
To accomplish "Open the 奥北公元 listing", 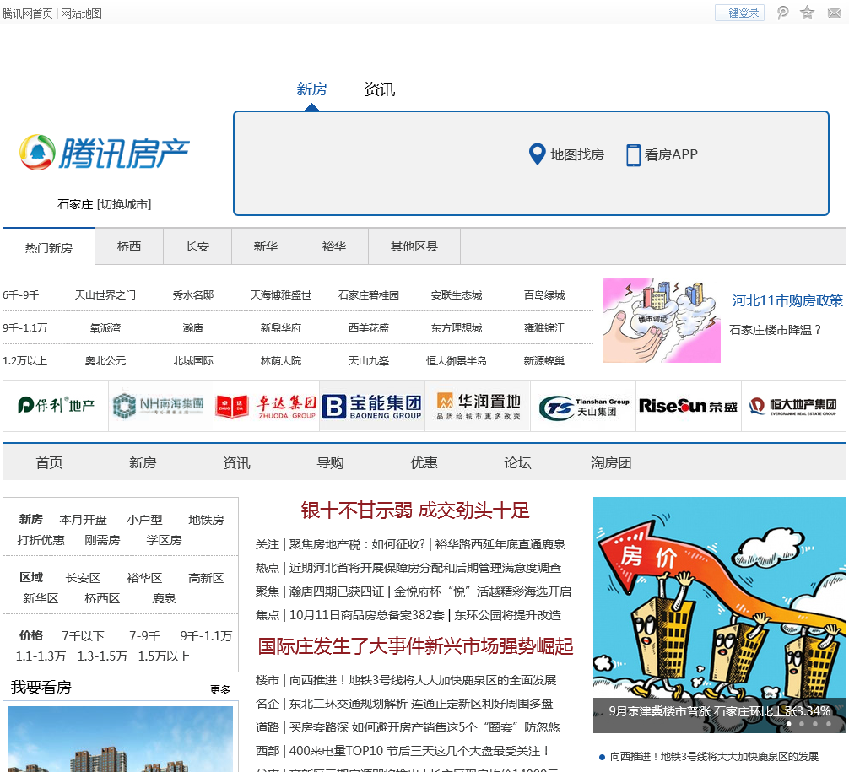I will point(105,360).
